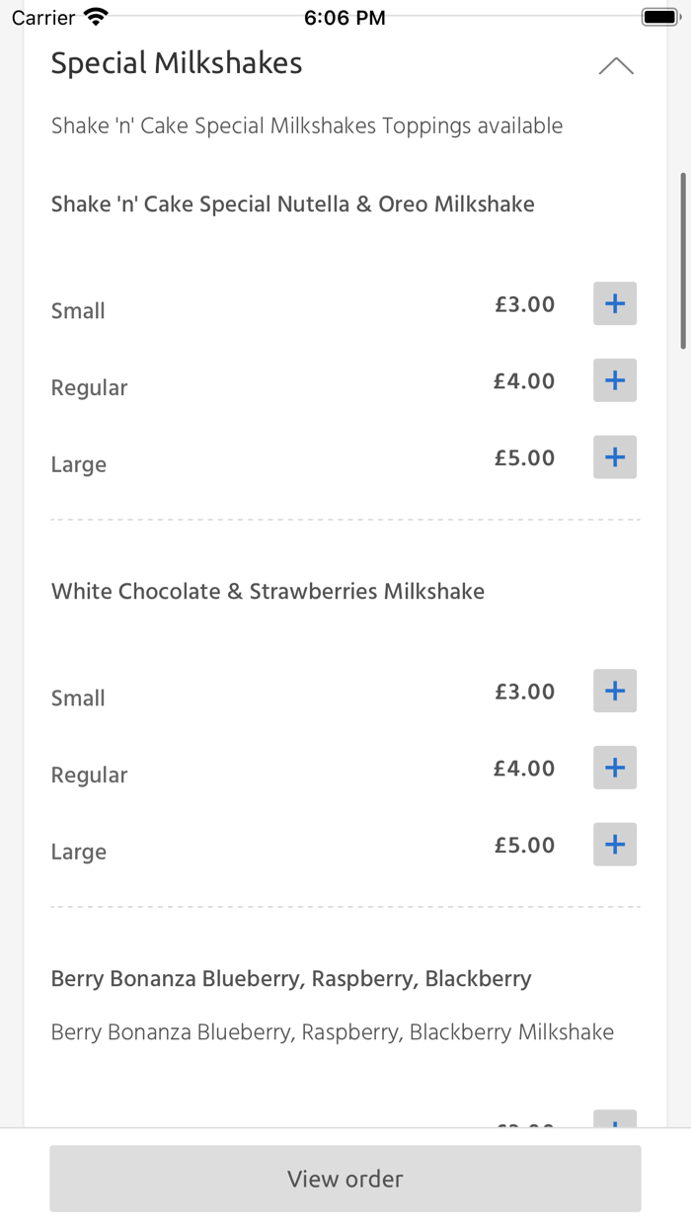Add regular White Chocolate & Strawberries milkshake
Viewport: 691px width, 1229px height.
coord(614,768)
